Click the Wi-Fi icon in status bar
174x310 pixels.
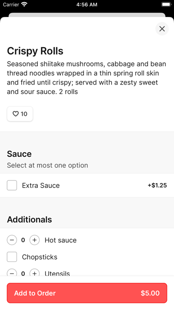click(24, 4)
